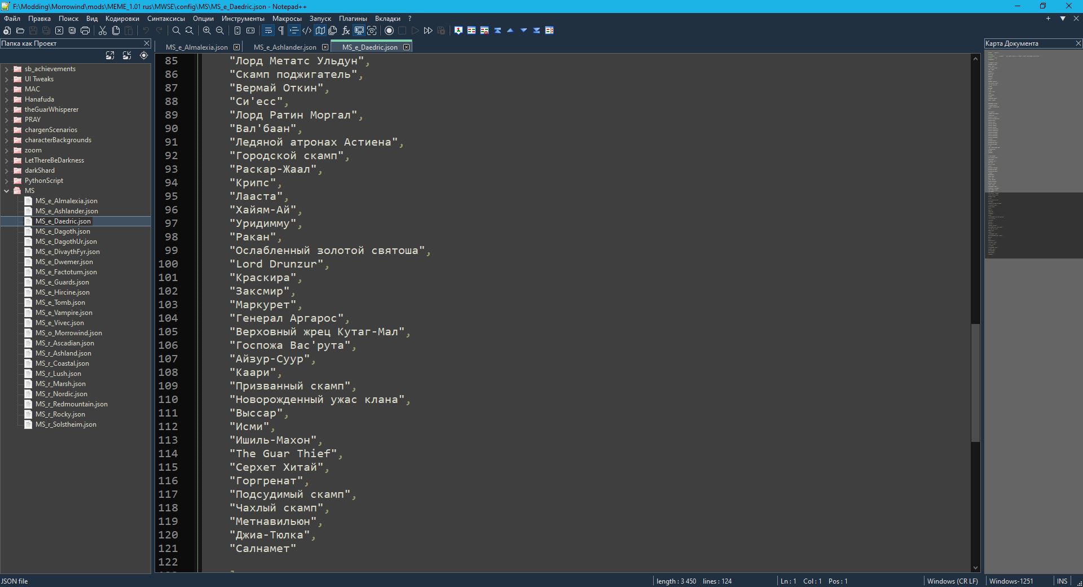Open MS_e_Vampire.json from file tree

tap(64, 313)
